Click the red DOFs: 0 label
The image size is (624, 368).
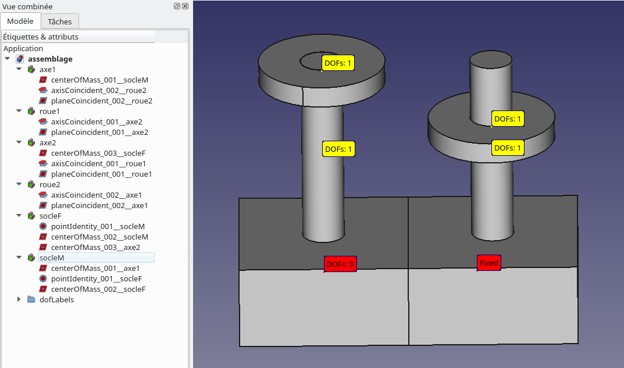pos(340,264)
